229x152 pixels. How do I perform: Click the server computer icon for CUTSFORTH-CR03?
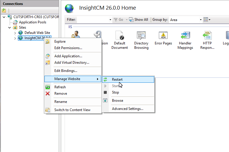[x=10, y=17]
